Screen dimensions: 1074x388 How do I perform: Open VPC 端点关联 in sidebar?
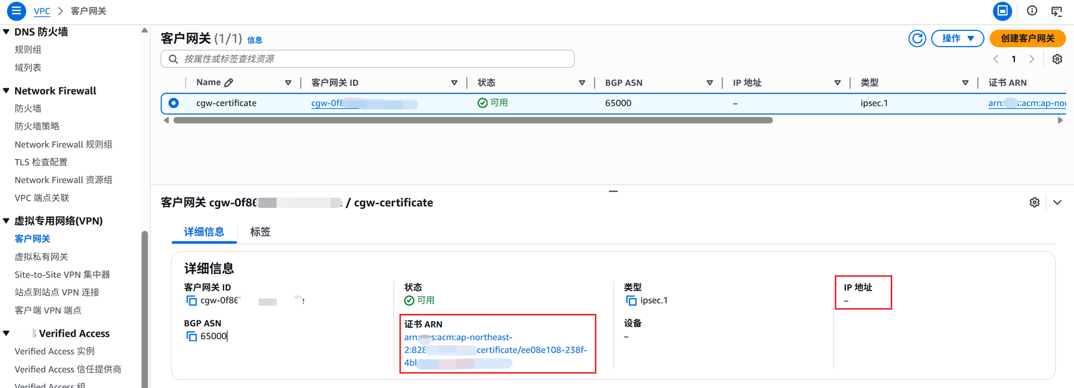42,198
